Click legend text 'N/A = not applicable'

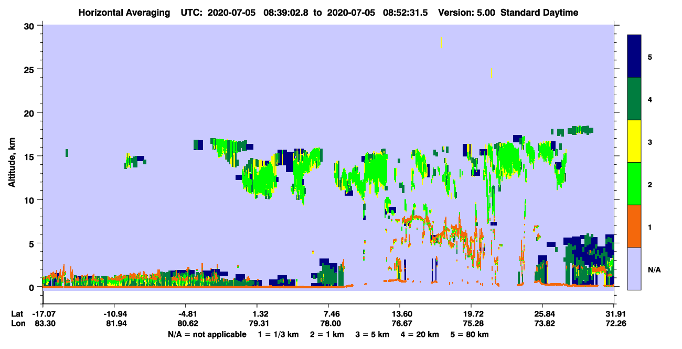(207, 334)
